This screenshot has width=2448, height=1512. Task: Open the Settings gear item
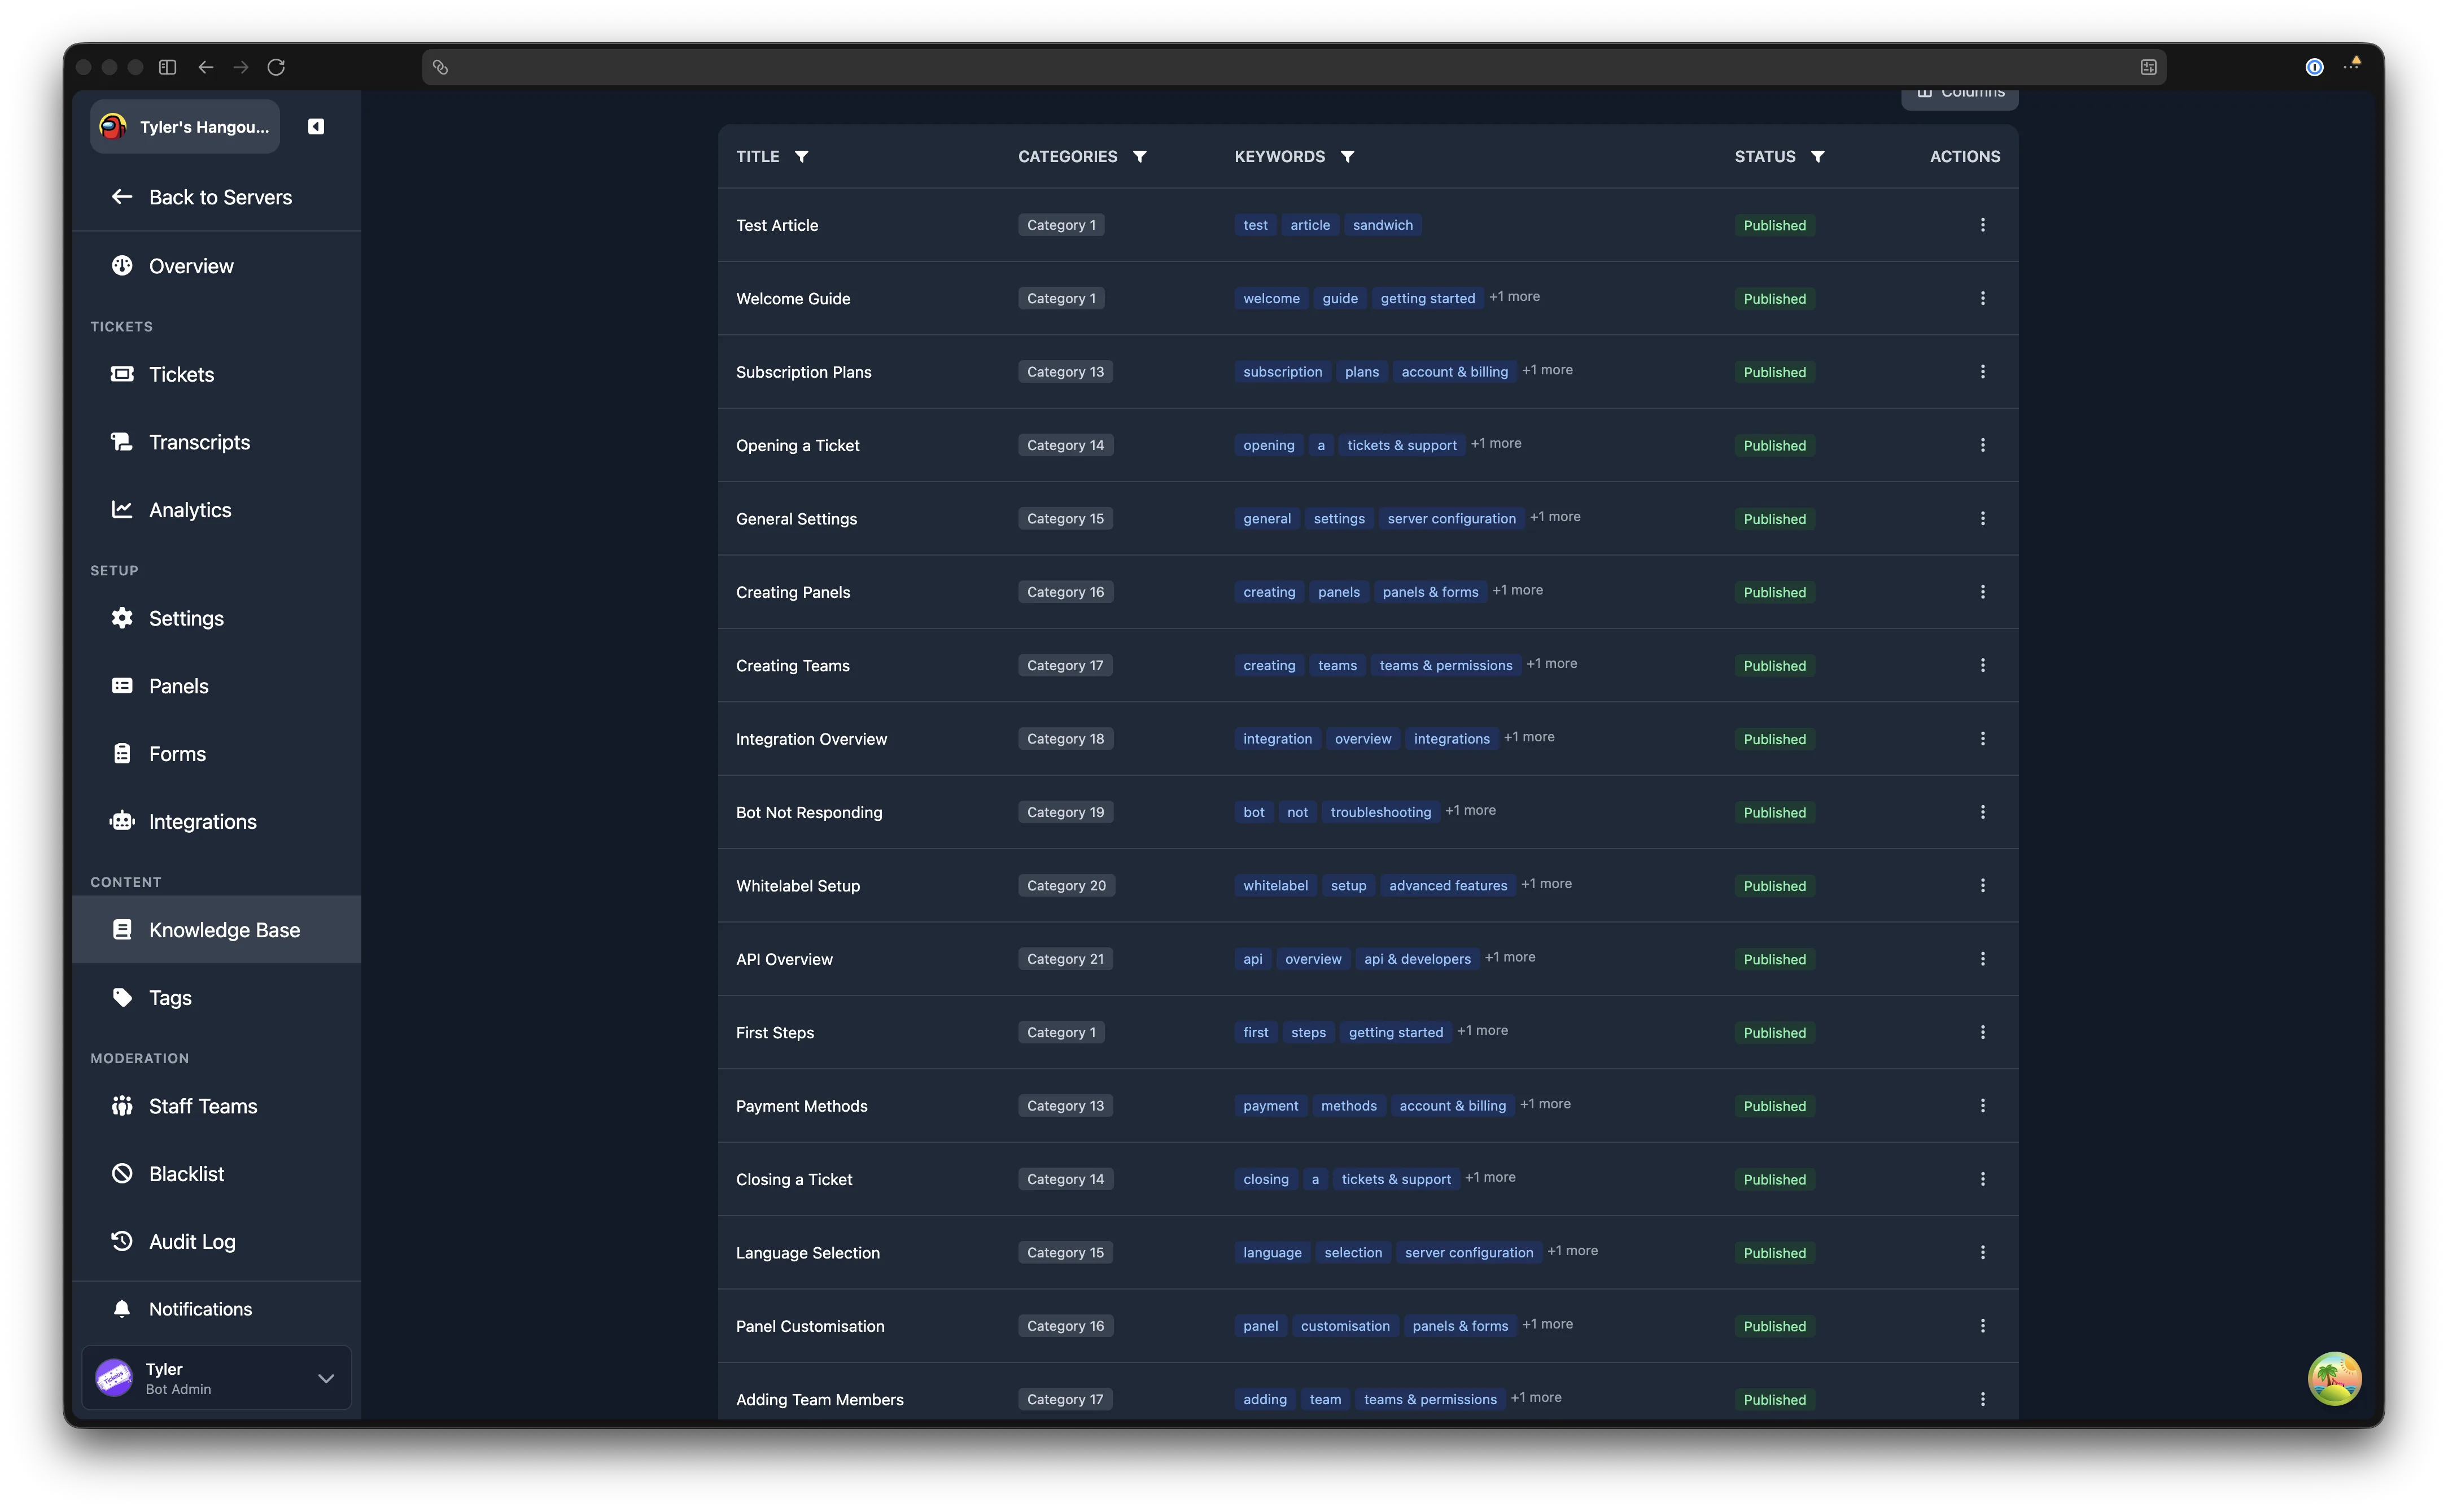[x=217, y=618]
